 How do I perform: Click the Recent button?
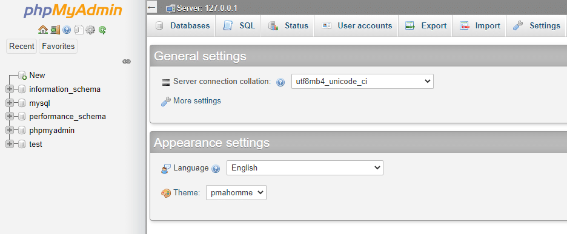tap(22, 46)
